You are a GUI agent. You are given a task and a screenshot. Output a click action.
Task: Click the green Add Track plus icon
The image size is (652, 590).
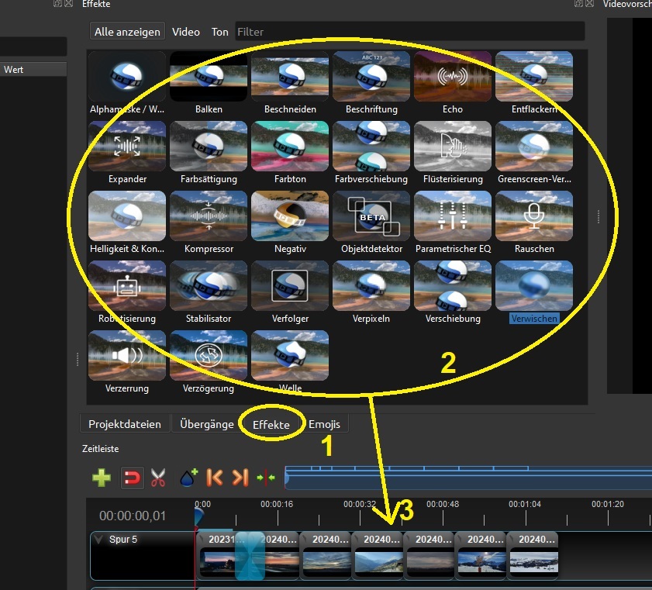click(102, 478)
